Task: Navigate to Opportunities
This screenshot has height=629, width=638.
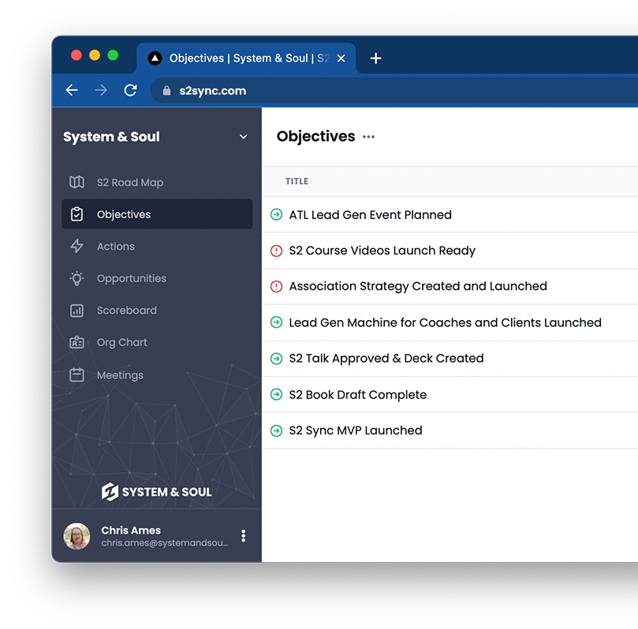Action: click(157, 278)
